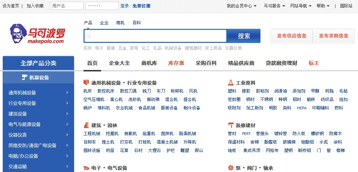Focus the main search input box
Screen dimensions: 358x172
tap(155, 36)
